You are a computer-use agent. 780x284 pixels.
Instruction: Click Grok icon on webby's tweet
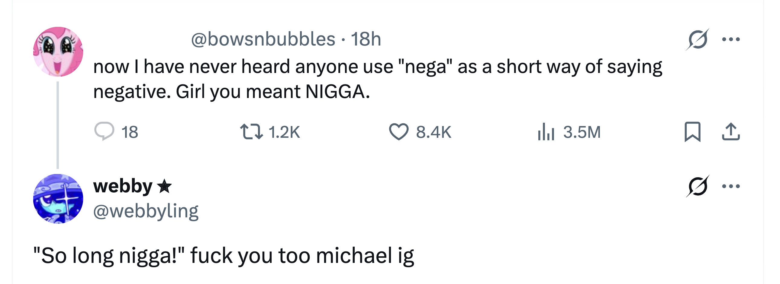coord(697,186)
